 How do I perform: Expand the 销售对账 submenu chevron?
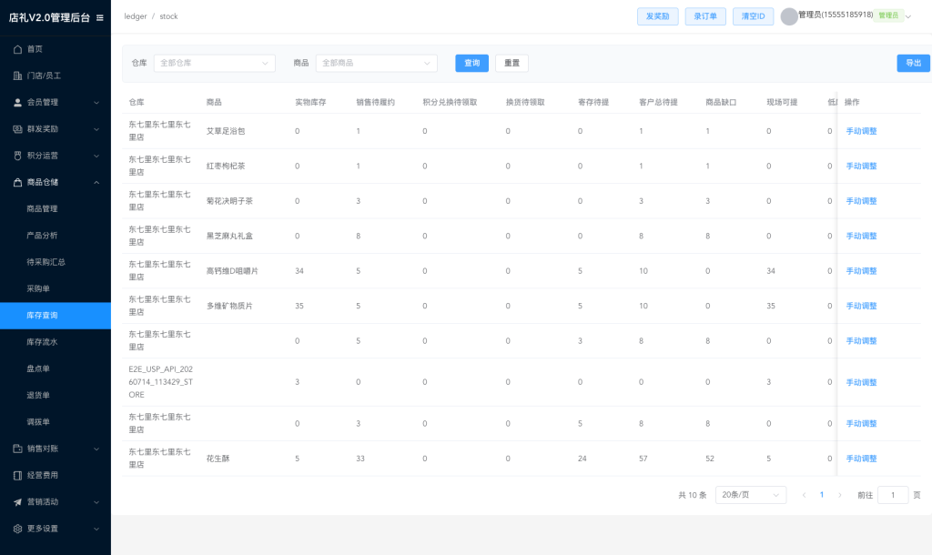[x=96, y=449]
